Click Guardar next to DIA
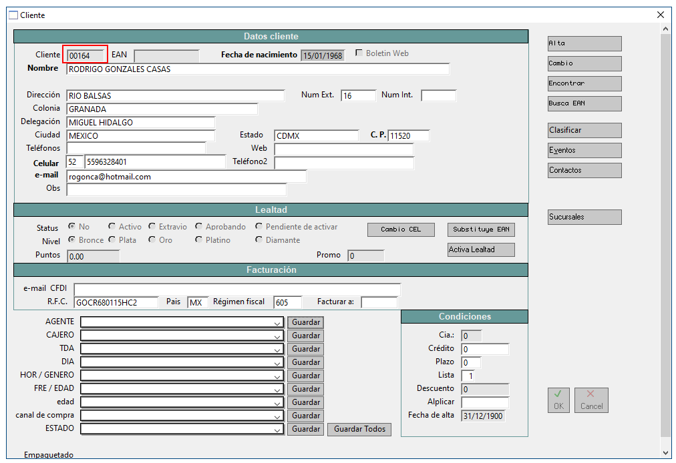 point(306,363)
